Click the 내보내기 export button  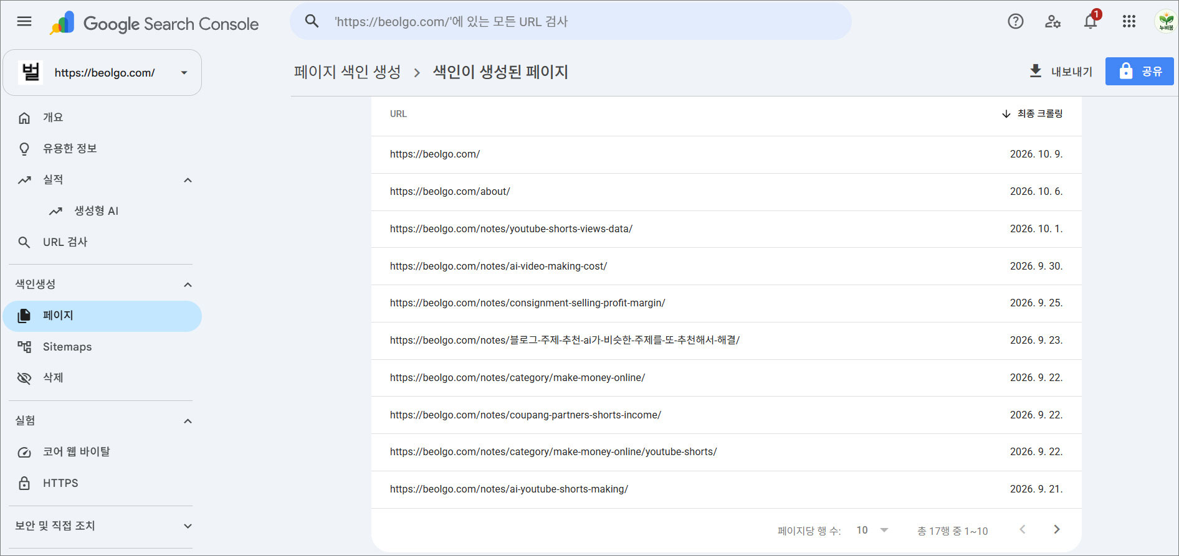[x=1061, y=72]
